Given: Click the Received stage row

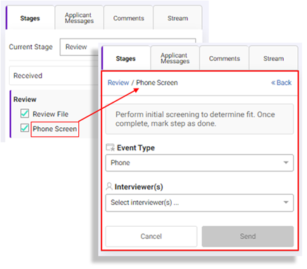Looking at the screenshot, I should pos(54,76).
